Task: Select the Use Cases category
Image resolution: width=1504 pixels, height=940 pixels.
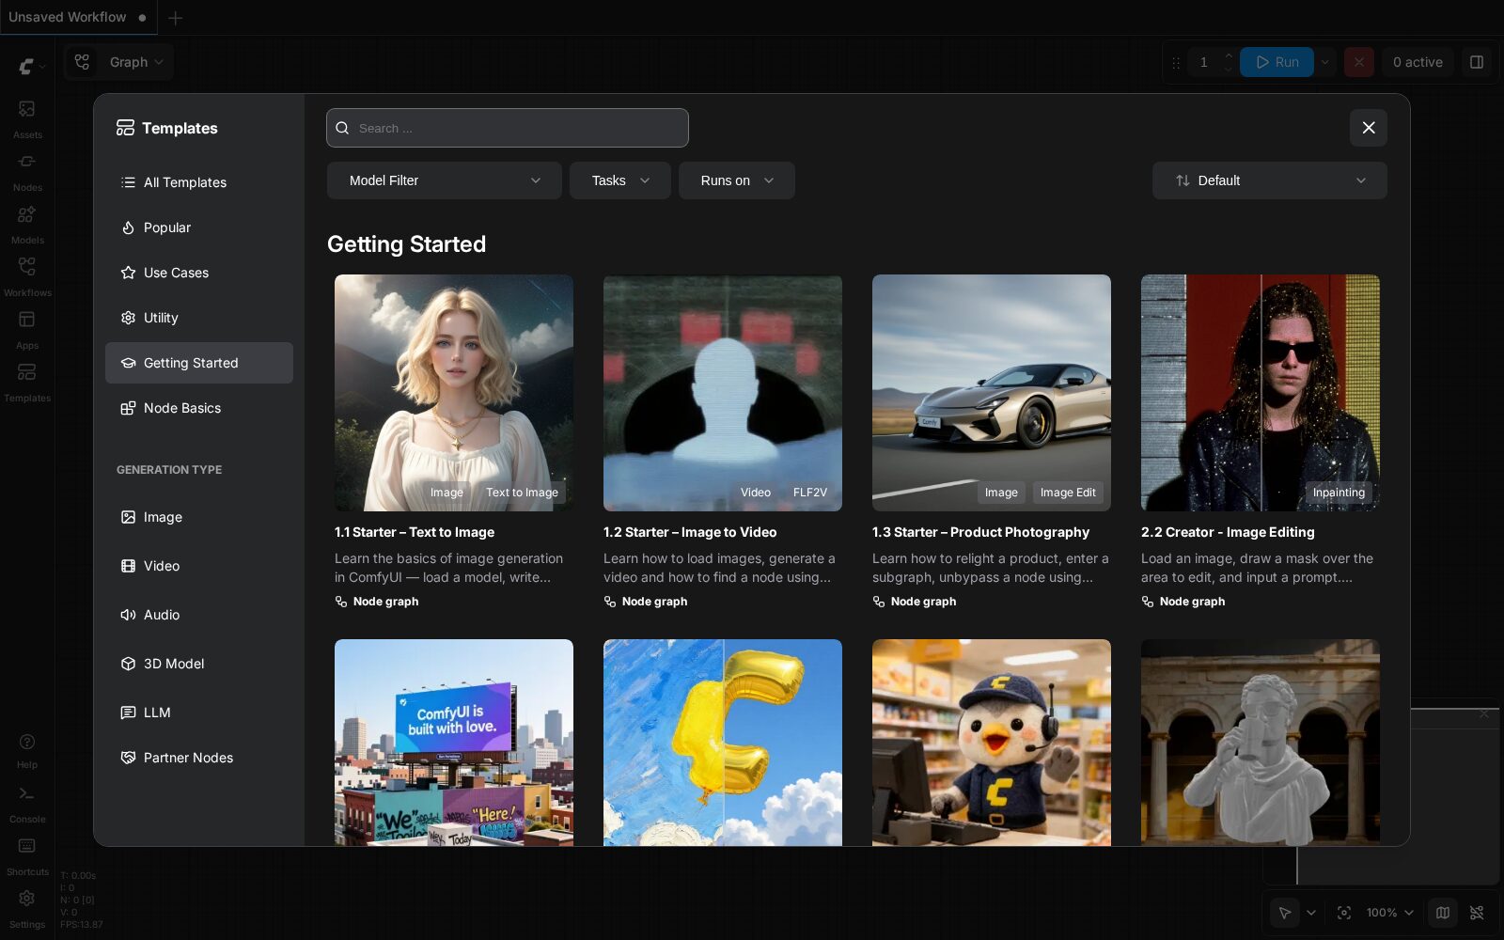Action: pos(199,273)
